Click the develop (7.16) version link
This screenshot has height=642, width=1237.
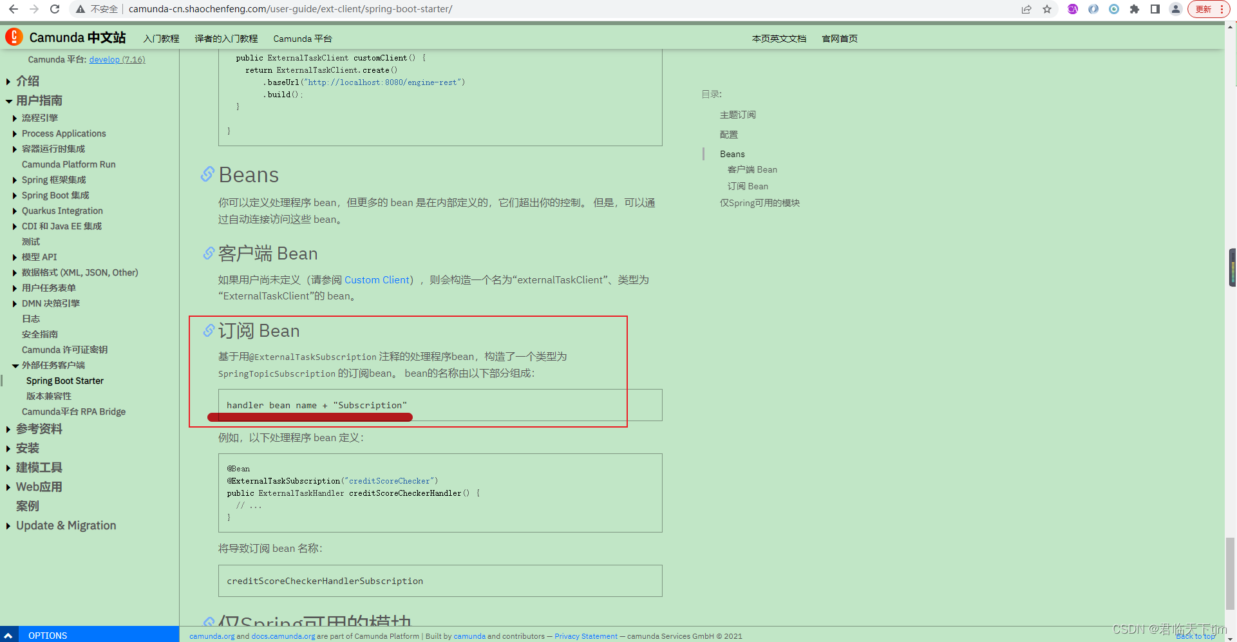coord(117,59)
